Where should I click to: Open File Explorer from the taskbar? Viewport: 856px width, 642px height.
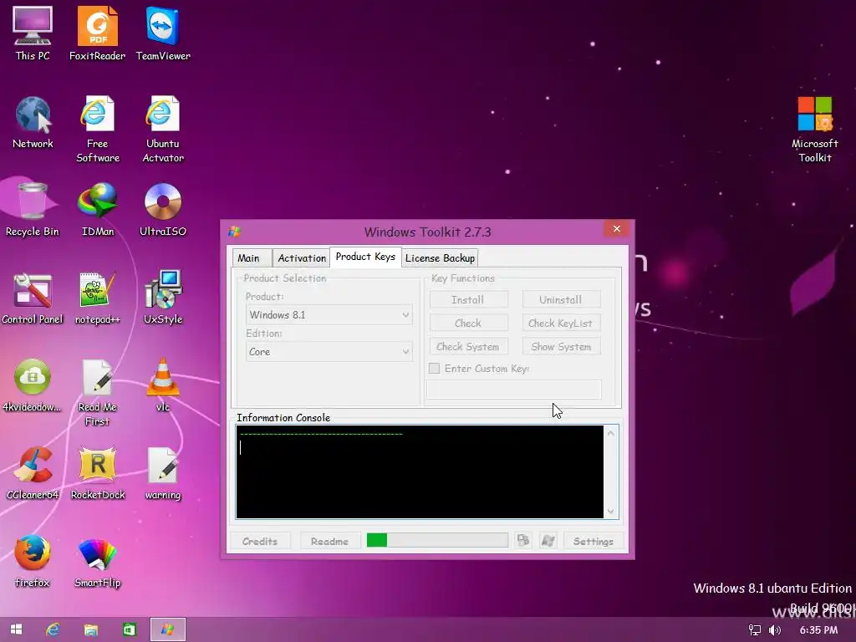pos(90,629)
